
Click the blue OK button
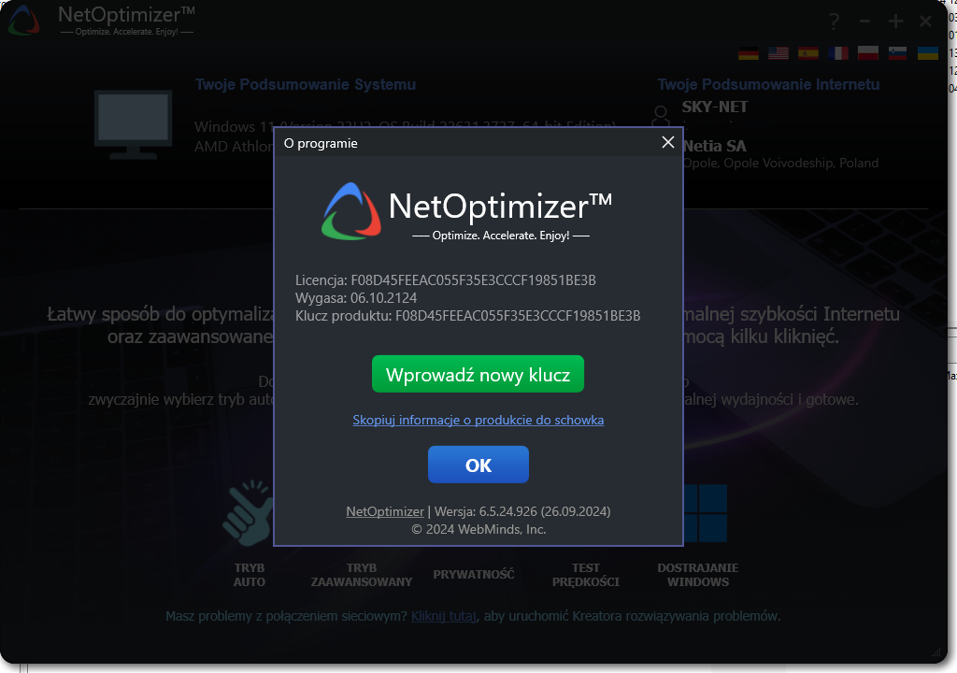pos(478,465)
